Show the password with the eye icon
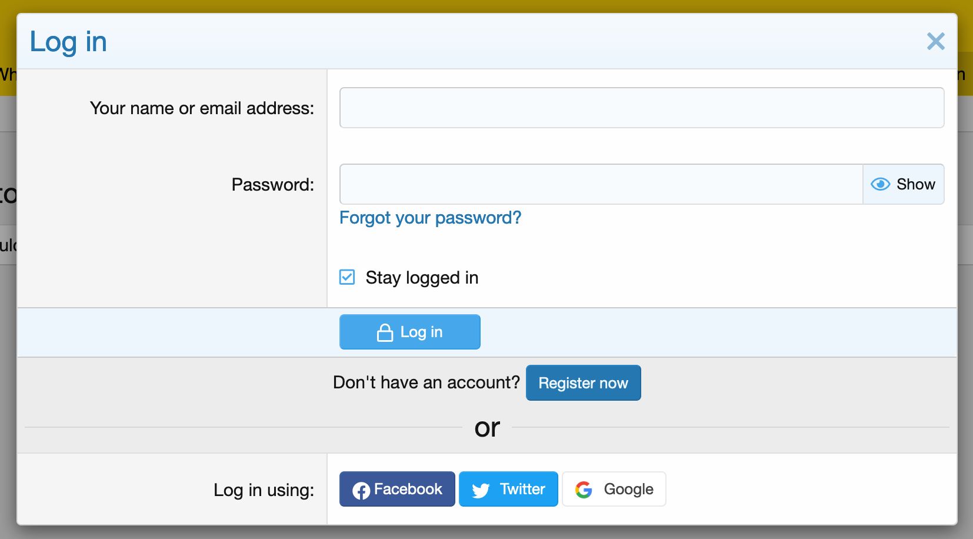The image size is (973, 539). tap(880, 184)
